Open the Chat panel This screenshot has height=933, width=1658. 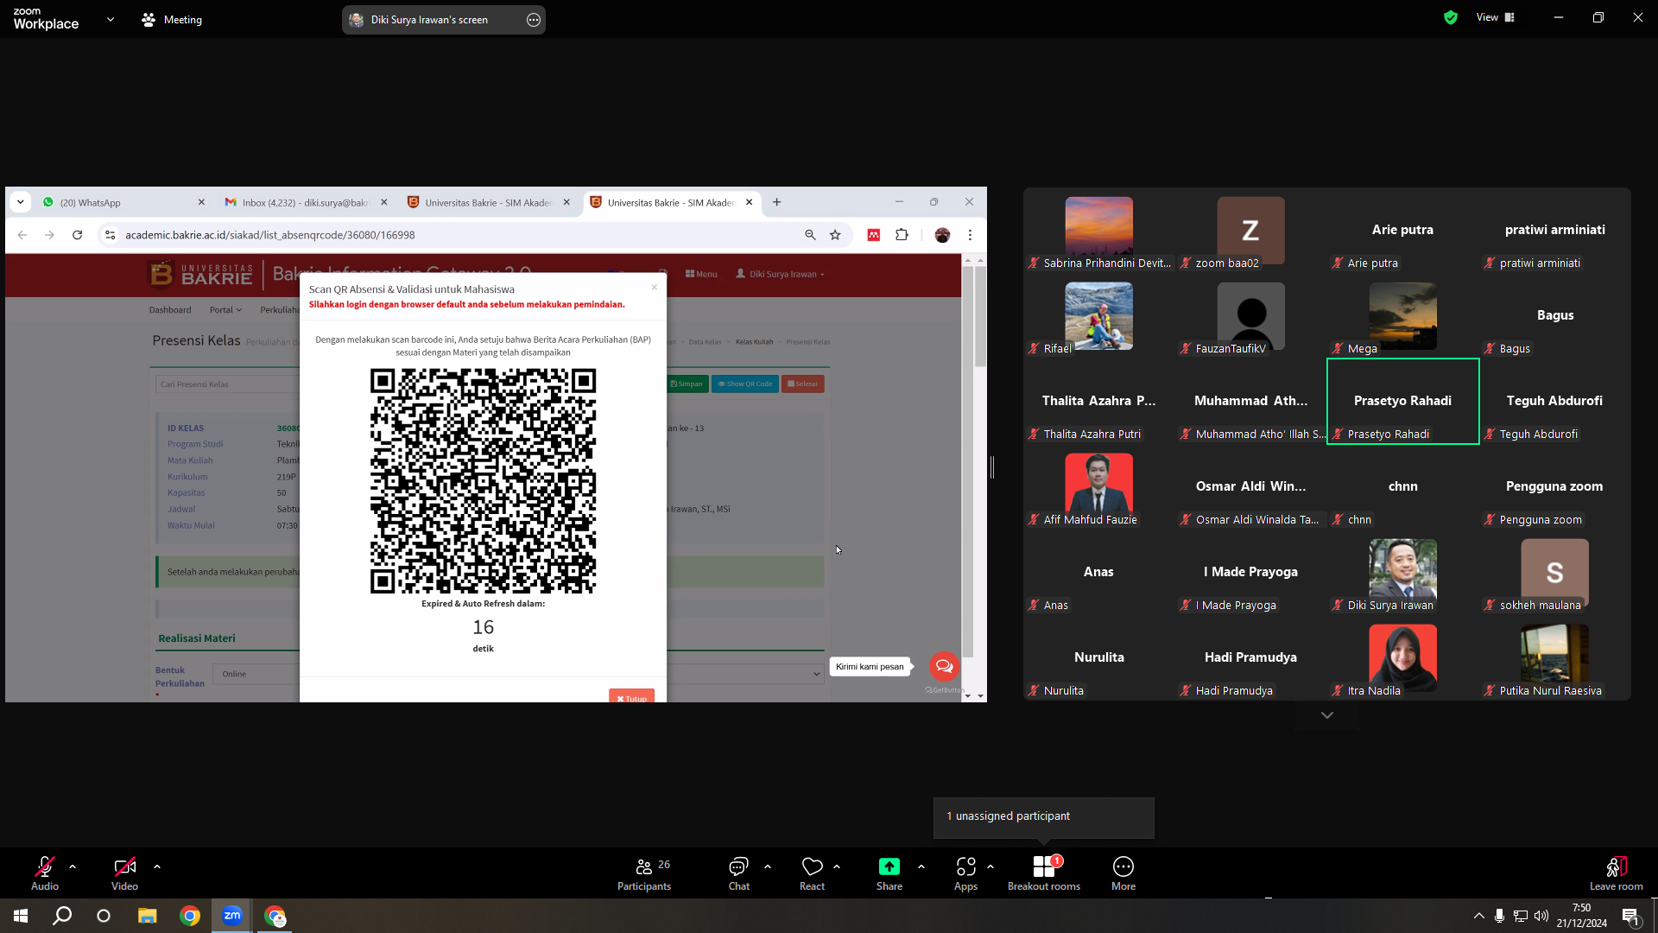click(x=738, y=873)
